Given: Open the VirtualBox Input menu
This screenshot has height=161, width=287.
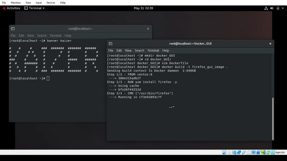Looking at the screenshot, I should pos(39,3).
